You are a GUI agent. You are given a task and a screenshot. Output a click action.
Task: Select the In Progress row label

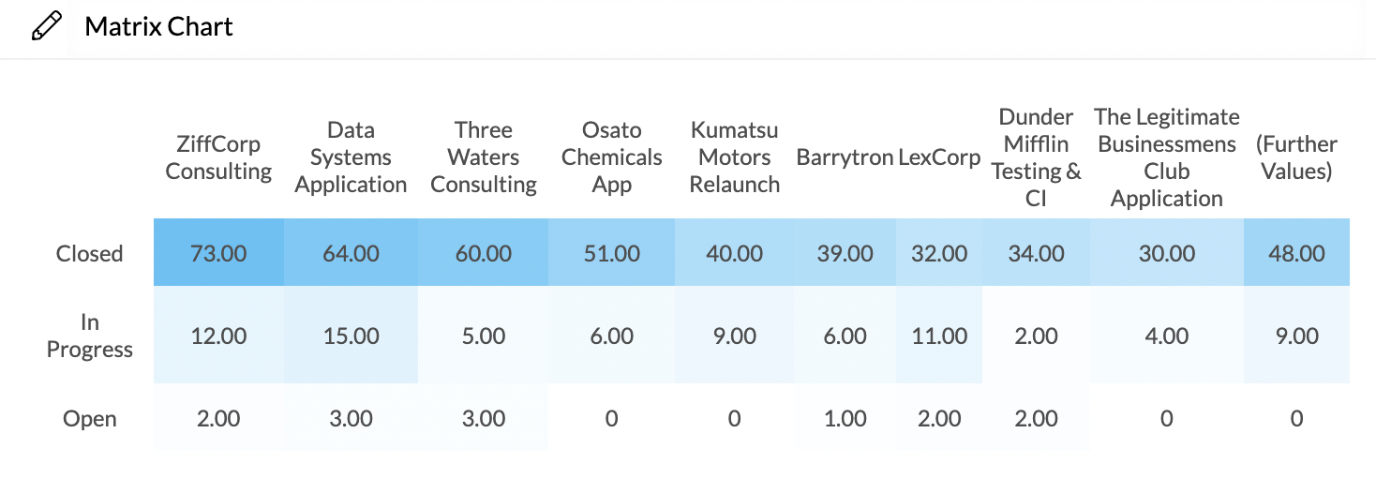(x=90, y=336)
